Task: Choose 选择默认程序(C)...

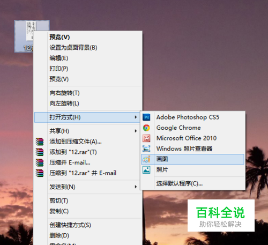Action: (x=192, y=183)
